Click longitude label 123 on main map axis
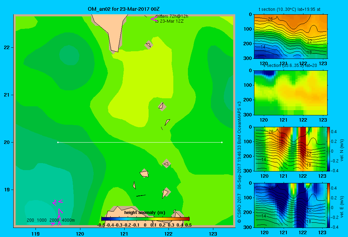The height and width of the screenshot is (237, 348). pyautogui.click(x=213, y=234)
